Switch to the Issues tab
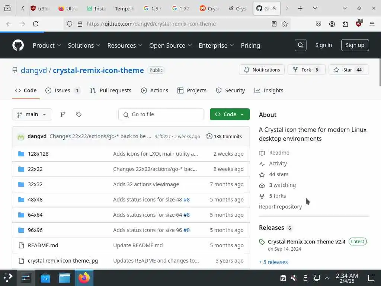 point(63,90)
